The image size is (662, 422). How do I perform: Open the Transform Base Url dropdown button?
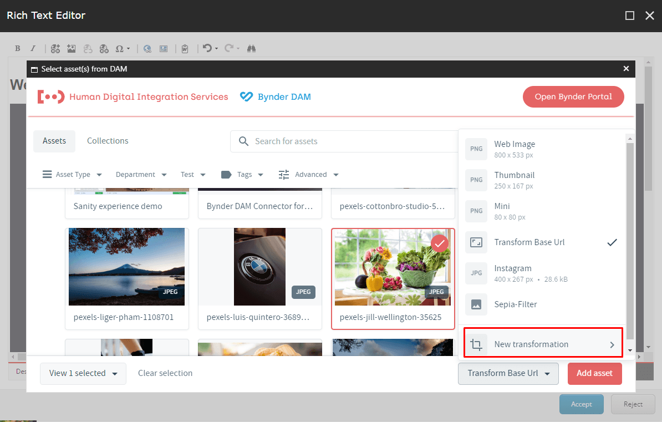pyautogui.click(x=507, y=373)
